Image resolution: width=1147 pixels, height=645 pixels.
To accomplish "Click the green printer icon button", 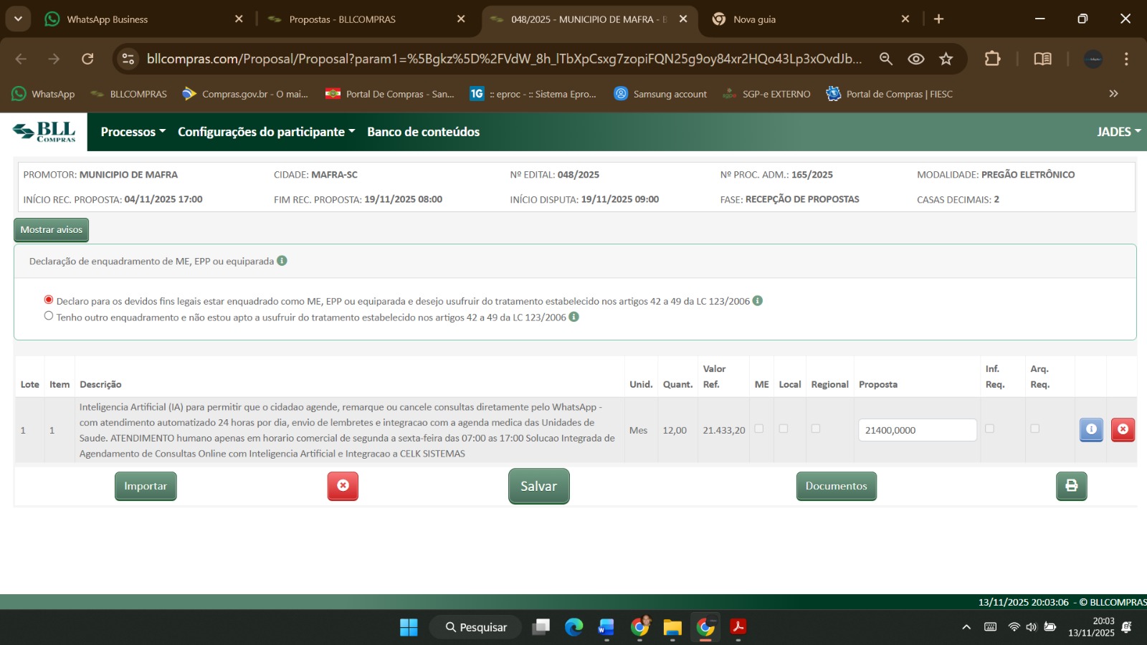I will tap(1071, 486).
